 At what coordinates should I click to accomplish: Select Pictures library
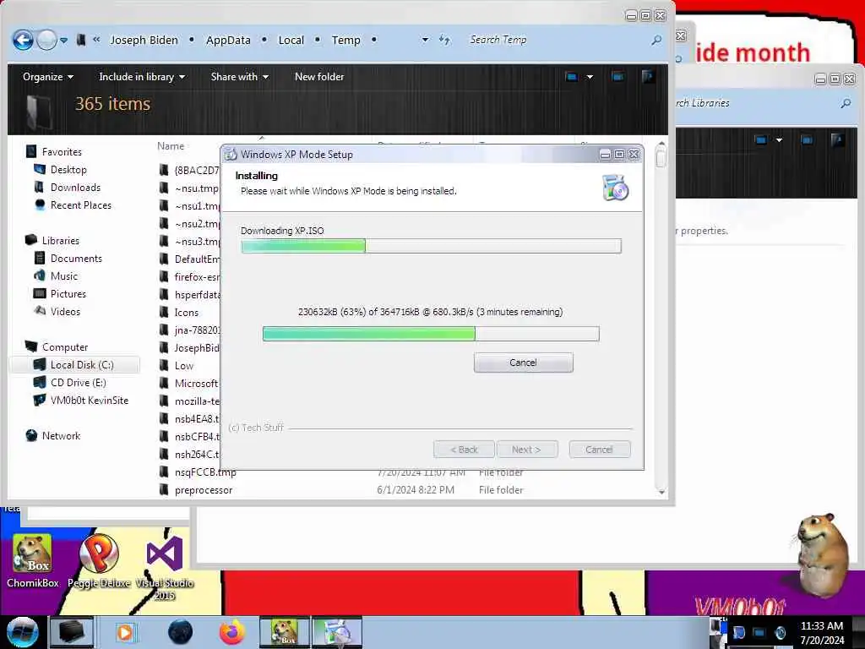68,293
